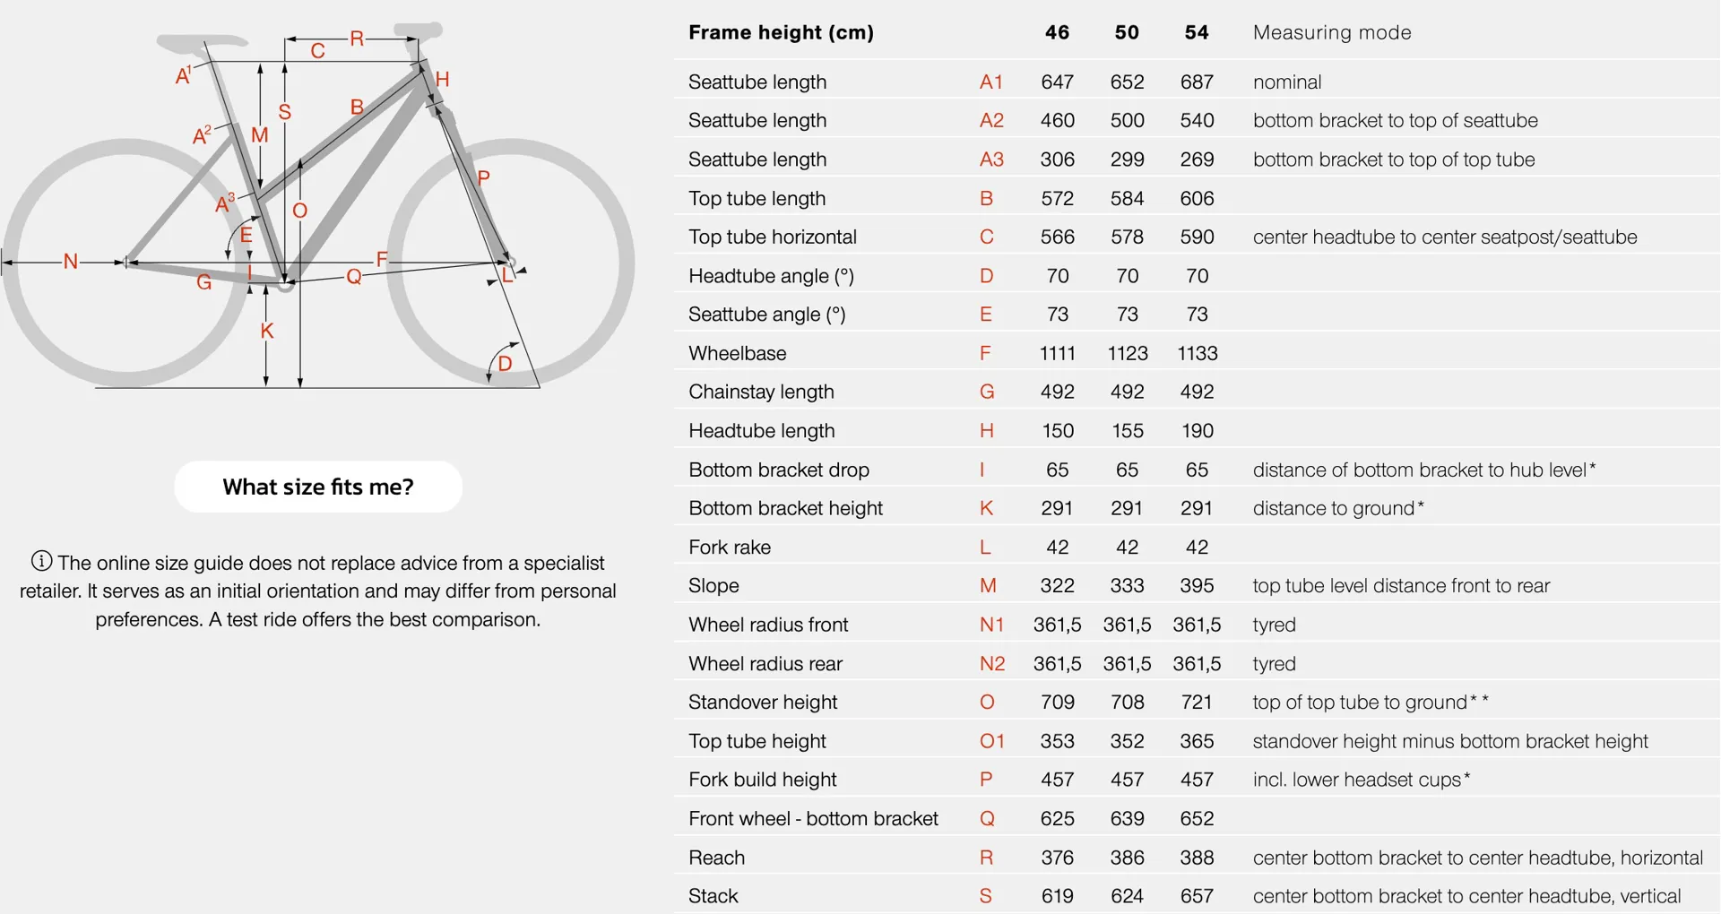Click the info icon beside size guide note
1721x914 pixels.
point(41,561)
